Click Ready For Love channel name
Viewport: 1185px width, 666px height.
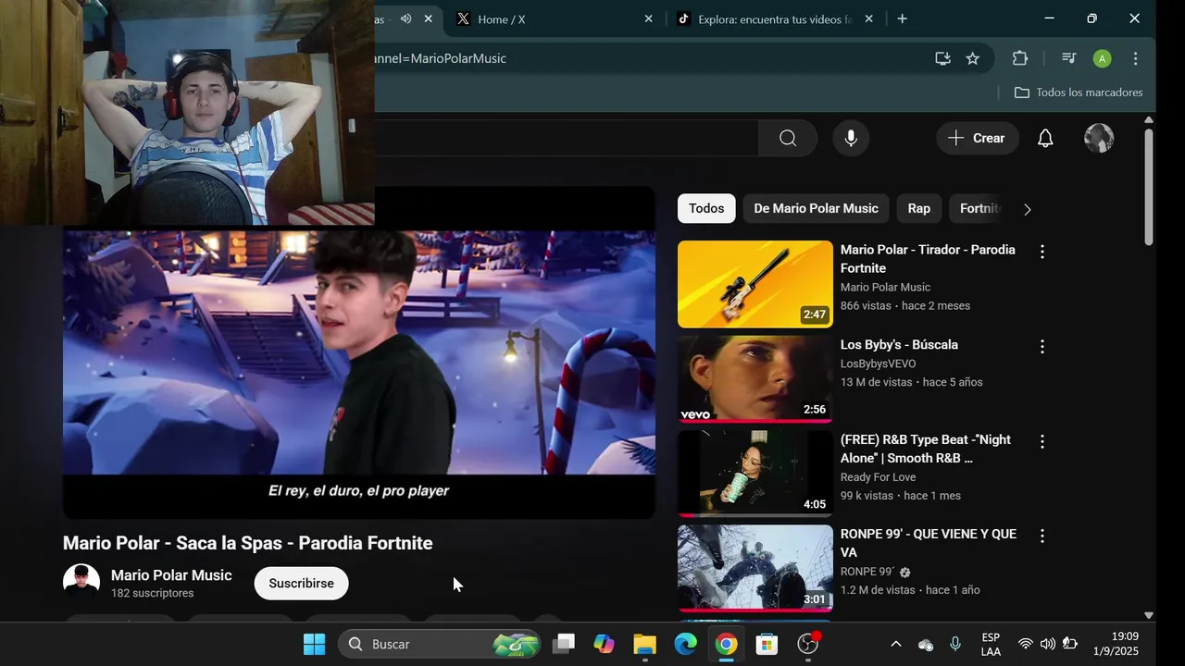878,477
